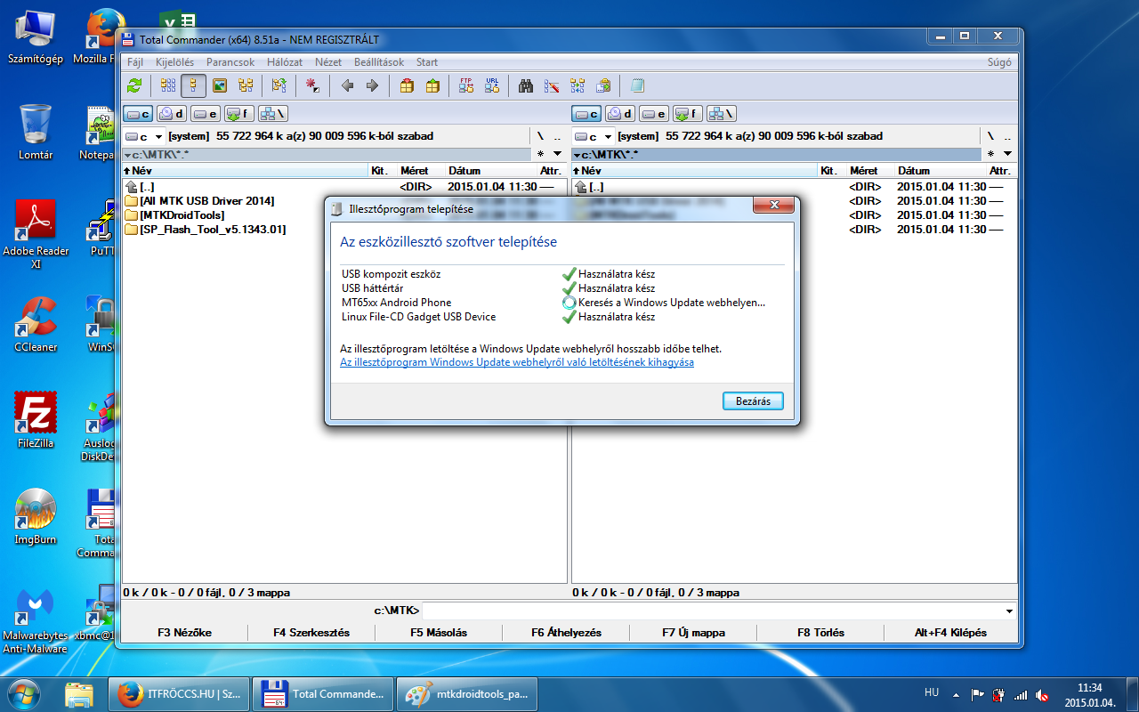Switch left panel to drive d
The image size is (1139, 712).
tap(172, 114)
